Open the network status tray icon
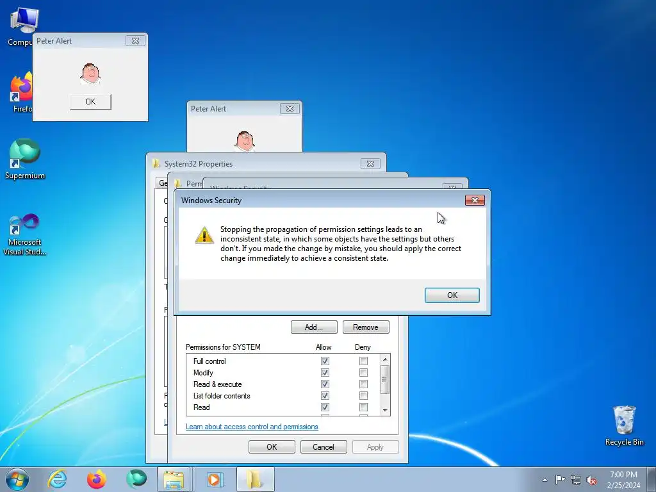This screenshot has width=656, height=492. click(x=576, y=480)
